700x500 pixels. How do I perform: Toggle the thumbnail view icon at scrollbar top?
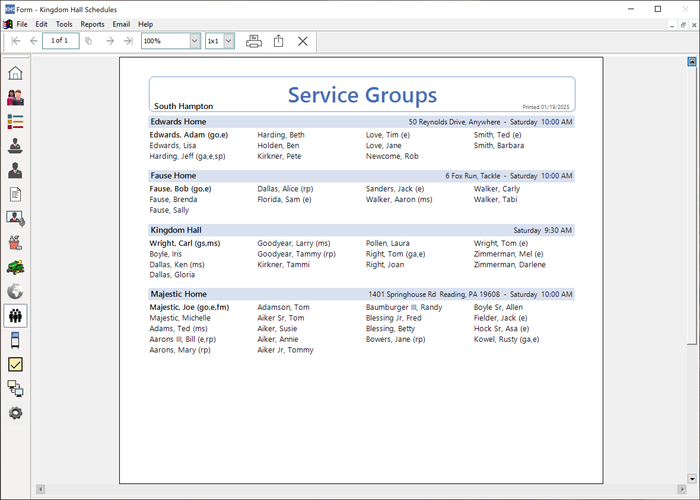(x=692, y=62)
